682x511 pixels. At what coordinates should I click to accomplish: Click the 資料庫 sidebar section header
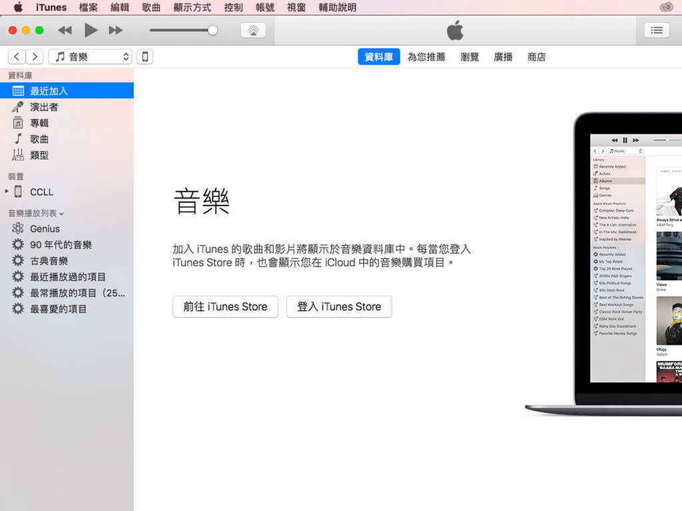point(20,76)
